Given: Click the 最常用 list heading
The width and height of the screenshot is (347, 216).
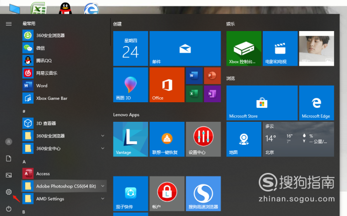Looking at the screenshot, I should click(x=29, y=24).
